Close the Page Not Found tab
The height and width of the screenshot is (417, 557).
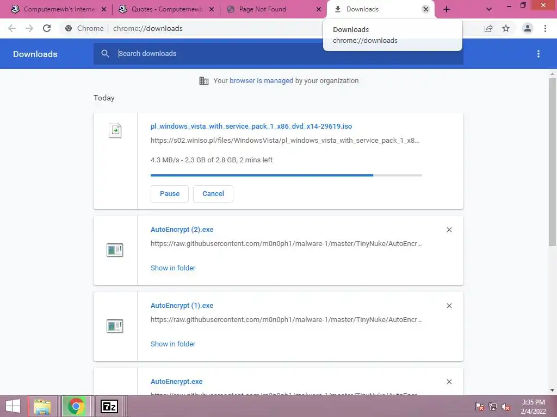pyautogui.click(x=319, y=9)
